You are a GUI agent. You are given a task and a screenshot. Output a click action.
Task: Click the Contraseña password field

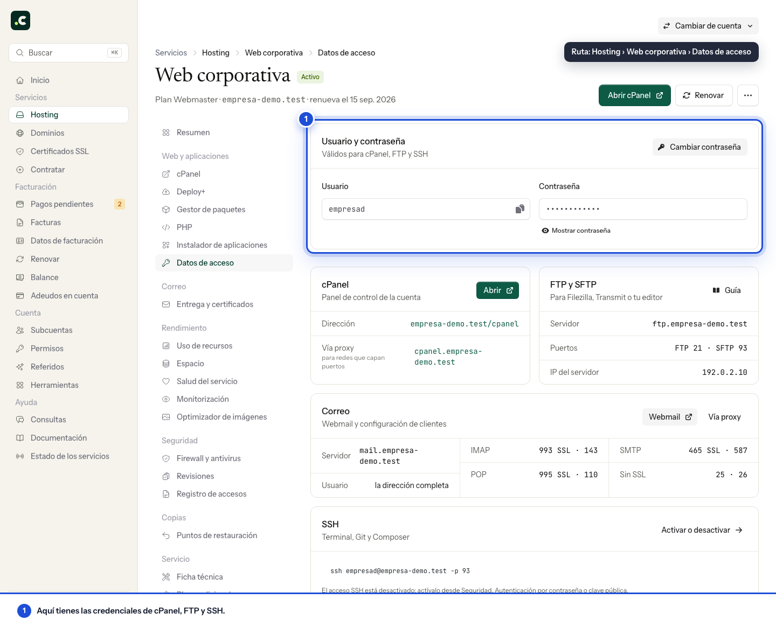(643, 209)
